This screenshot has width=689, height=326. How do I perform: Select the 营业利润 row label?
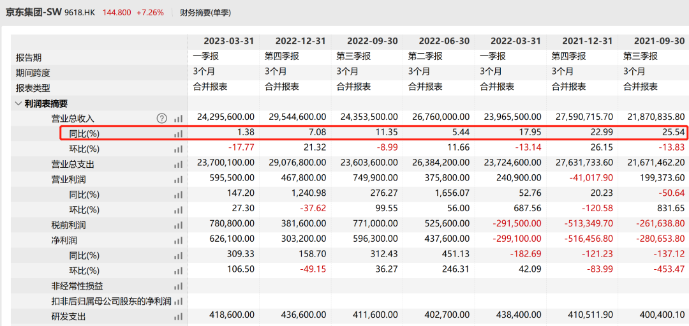pos(68,179)
